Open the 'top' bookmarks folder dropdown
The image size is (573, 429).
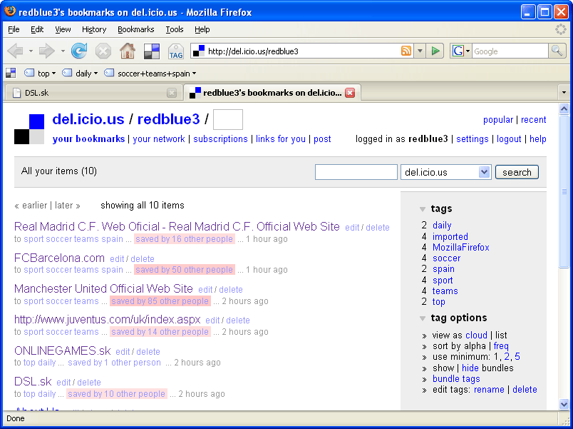[40, 74]
